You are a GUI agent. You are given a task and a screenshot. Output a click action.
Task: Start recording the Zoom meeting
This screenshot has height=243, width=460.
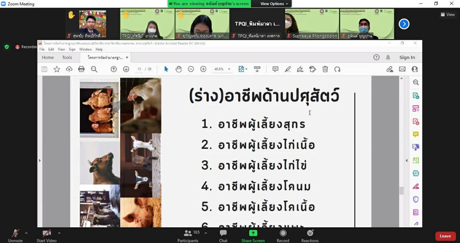coord(283,235)
